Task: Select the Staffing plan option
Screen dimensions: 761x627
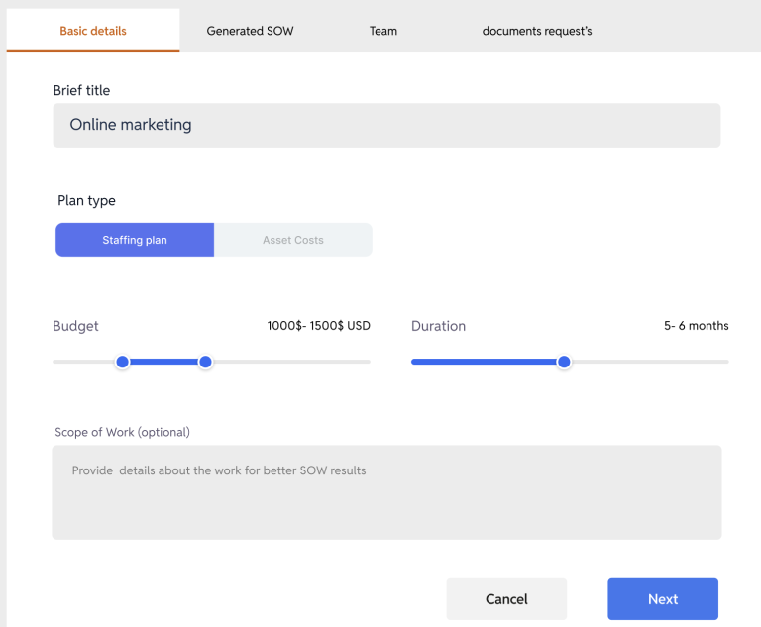Action: (x=135, y=240)
